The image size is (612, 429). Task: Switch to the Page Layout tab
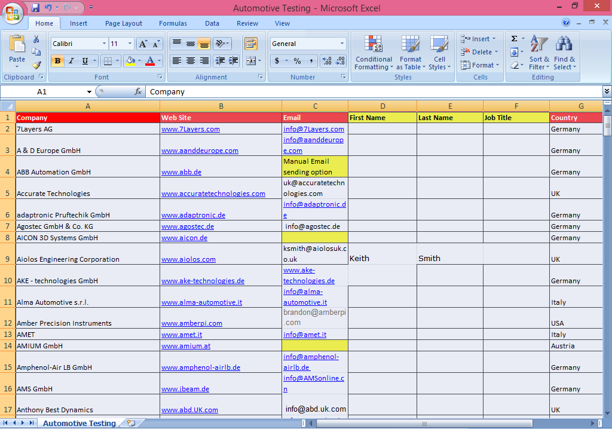coord(123,23)
